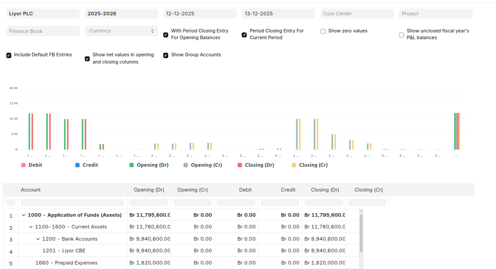Click the Account column header

pos(31,190)
